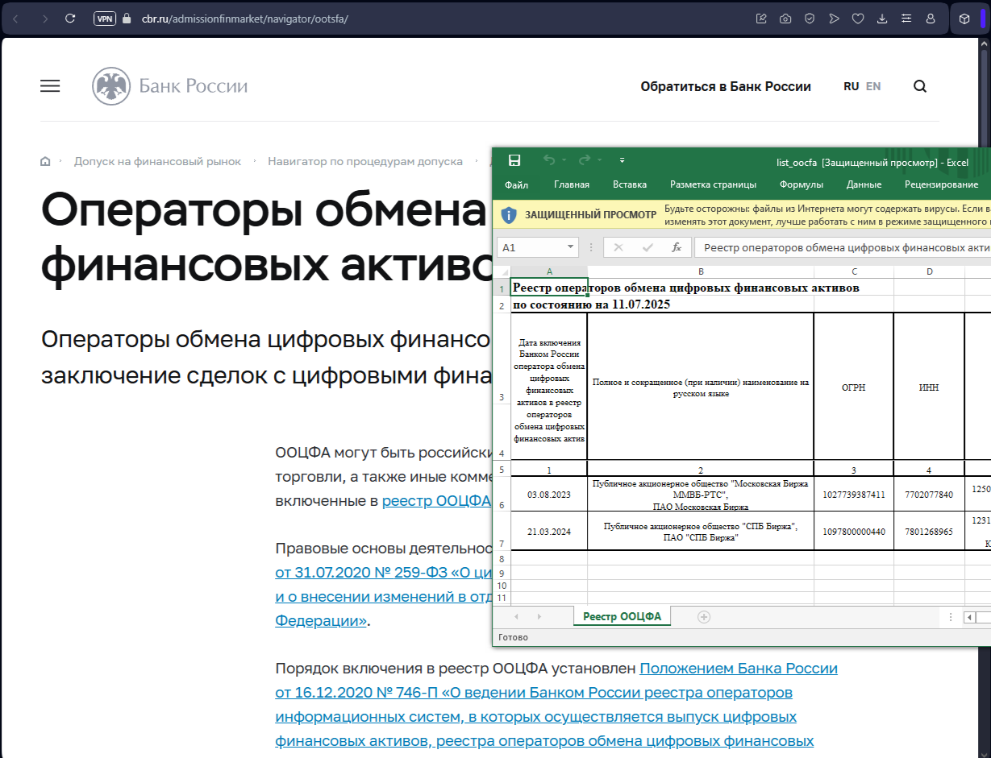Click the formula bar Enter checkmark icon
The image size is (991, 758).
(x=647, y=247)
